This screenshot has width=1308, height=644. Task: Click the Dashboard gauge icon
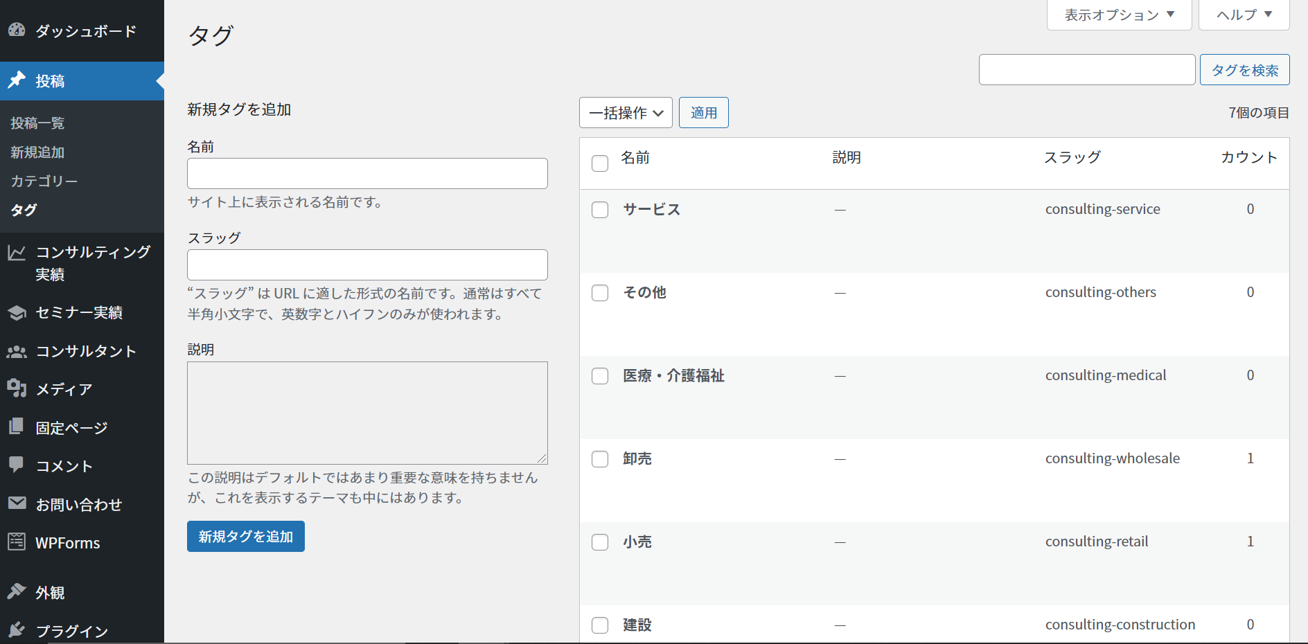click(17, 30)
